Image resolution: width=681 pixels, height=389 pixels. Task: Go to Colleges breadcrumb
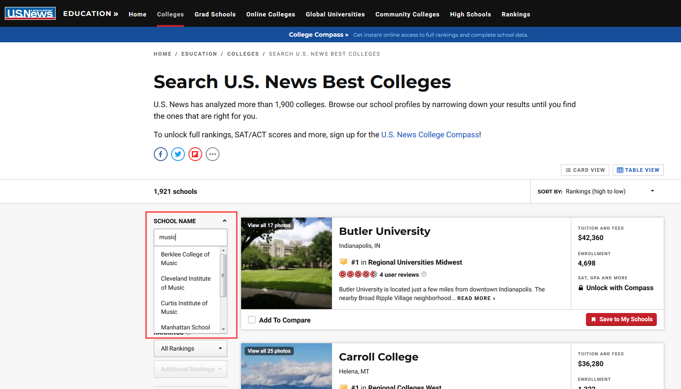pos(243,54)
